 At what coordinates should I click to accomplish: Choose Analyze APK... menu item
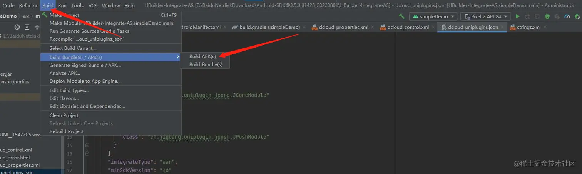(x=111, y=73)
